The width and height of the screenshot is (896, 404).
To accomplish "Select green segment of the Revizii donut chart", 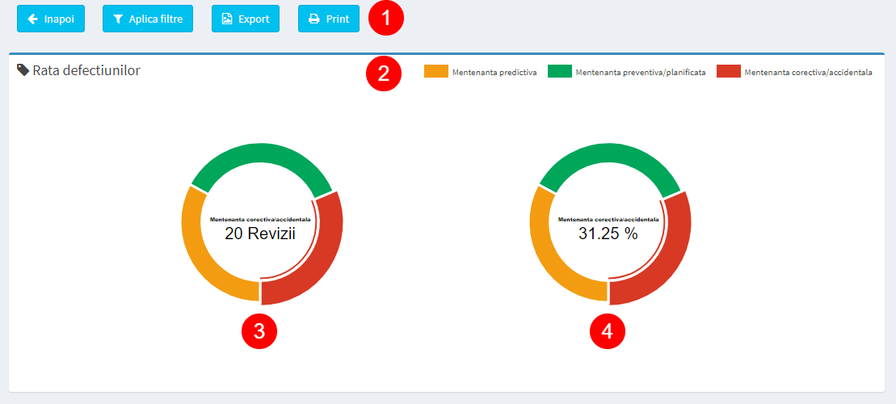I will tap(262, 153).
